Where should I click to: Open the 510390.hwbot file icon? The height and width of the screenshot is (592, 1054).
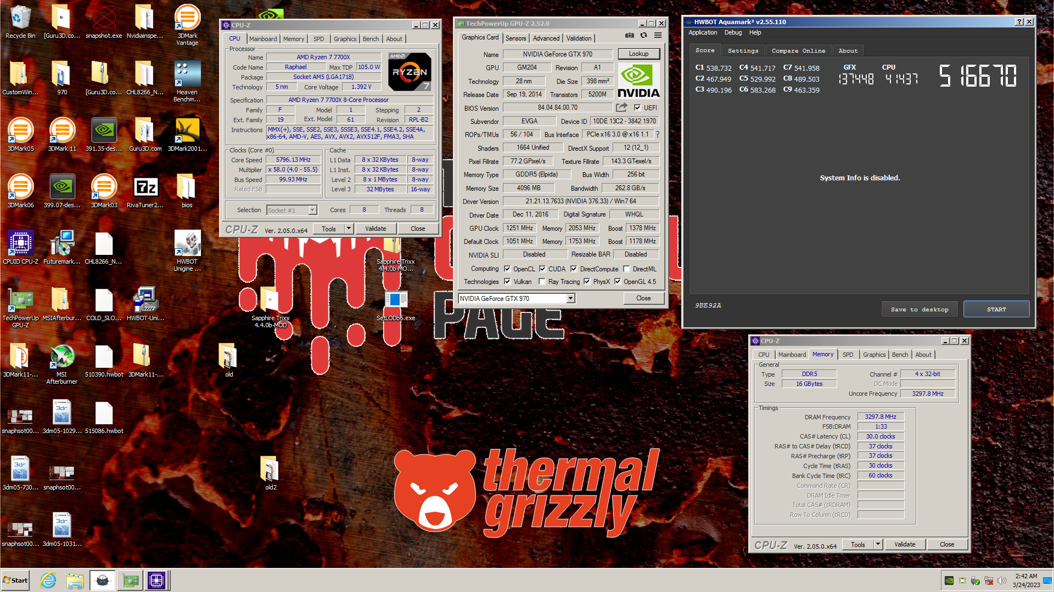coord(104,361)
